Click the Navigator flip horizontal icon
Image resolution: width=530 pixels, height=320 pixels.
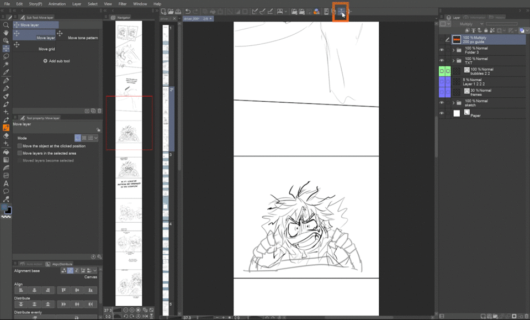(145, 317)
